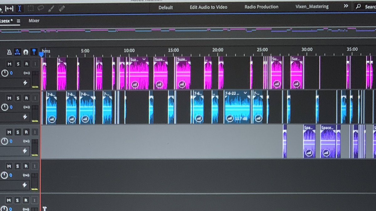Open effects lightning icon on blue second track
376x211 pixels.
click(25, 117)
